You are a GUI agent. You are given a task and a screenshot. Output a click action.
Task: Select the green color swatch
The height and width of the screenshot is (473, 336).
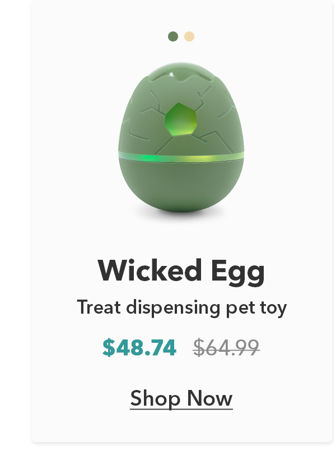[173, 36]
